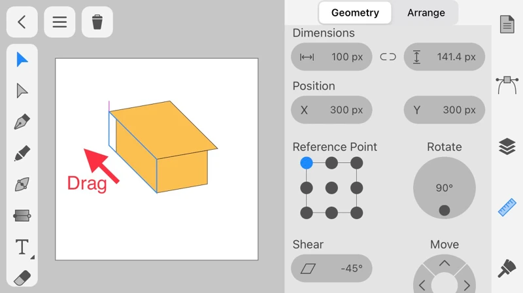
Task: Choose the Pen tool
Action: point(22,122)
